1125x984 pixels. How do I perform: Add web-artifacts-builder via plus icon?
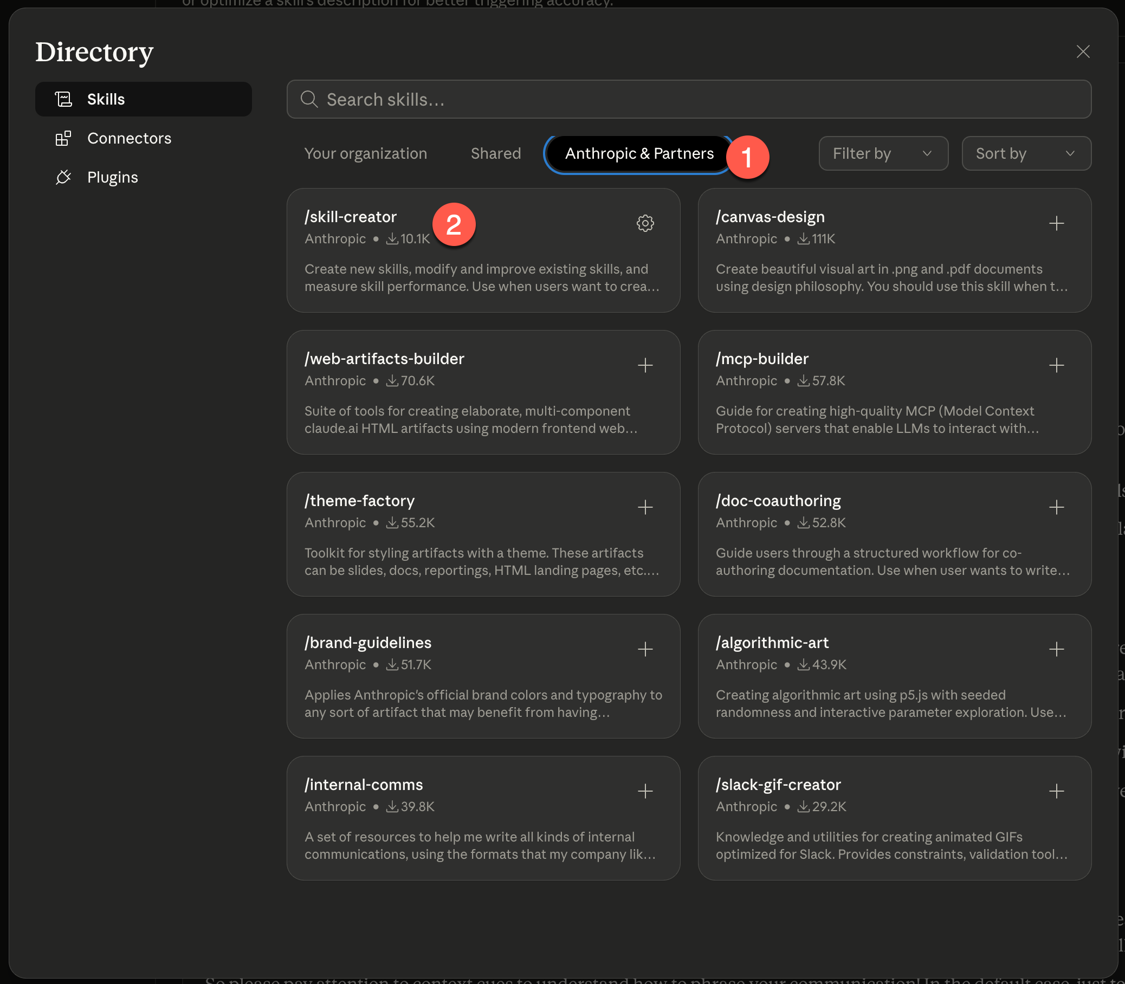[x=645, y=365]
